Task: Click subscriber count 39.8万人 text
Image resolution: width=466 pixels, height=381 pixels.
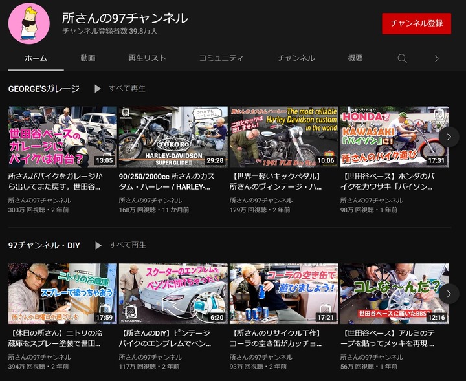Action: tap(110, 31)
